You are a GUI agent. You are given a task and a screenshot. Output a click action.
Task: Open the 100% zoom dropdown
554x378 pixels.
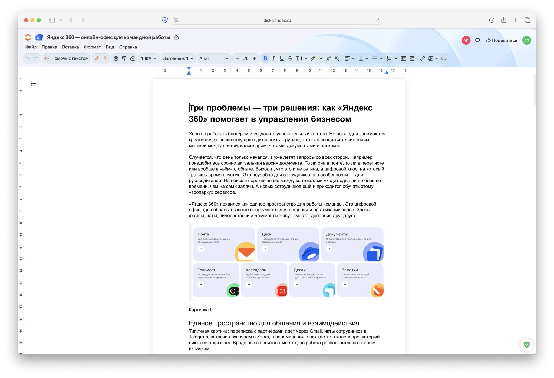(149, 58)
